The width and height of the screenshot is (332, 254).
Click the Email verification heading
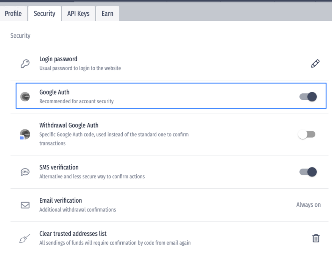coord(61,200)
